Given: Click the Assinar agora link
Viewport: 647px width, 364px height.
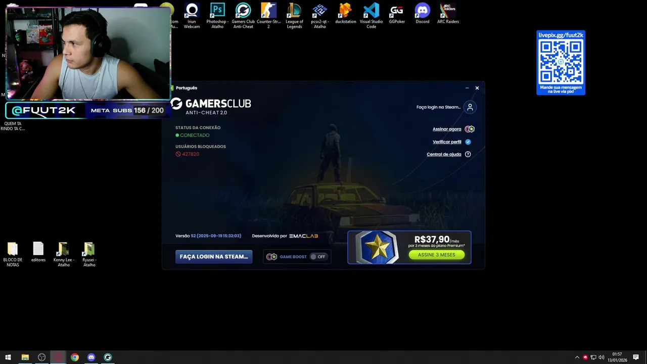Looking at the screenshot, I should coord(447,129).
